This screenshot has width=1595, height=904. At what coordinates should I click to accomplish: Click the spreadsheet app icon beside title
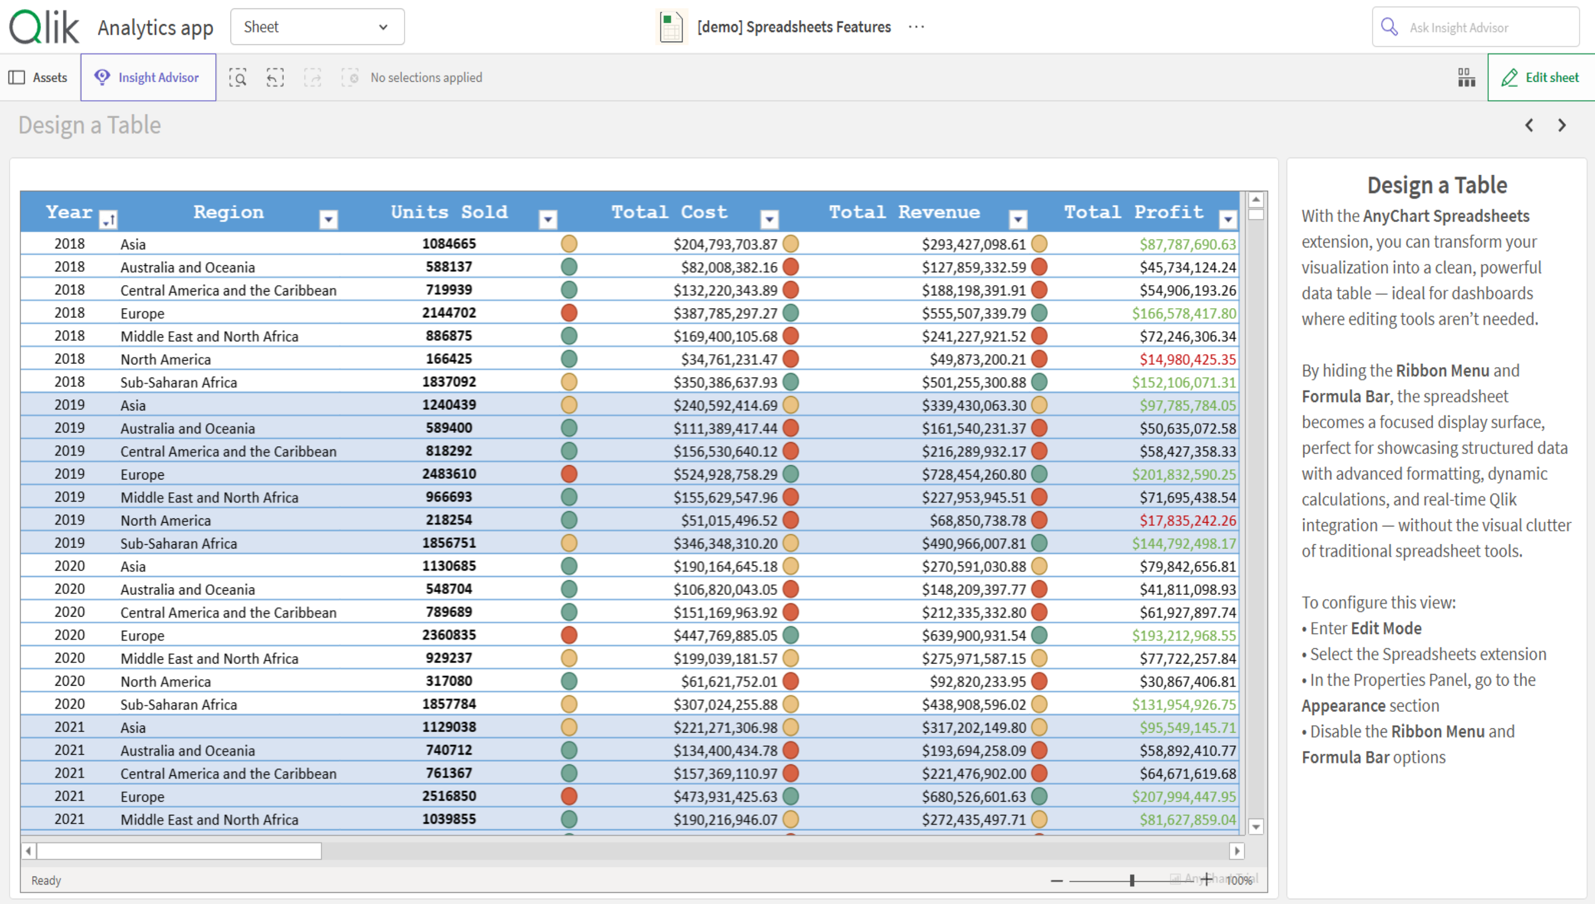(x=671, y=27)
